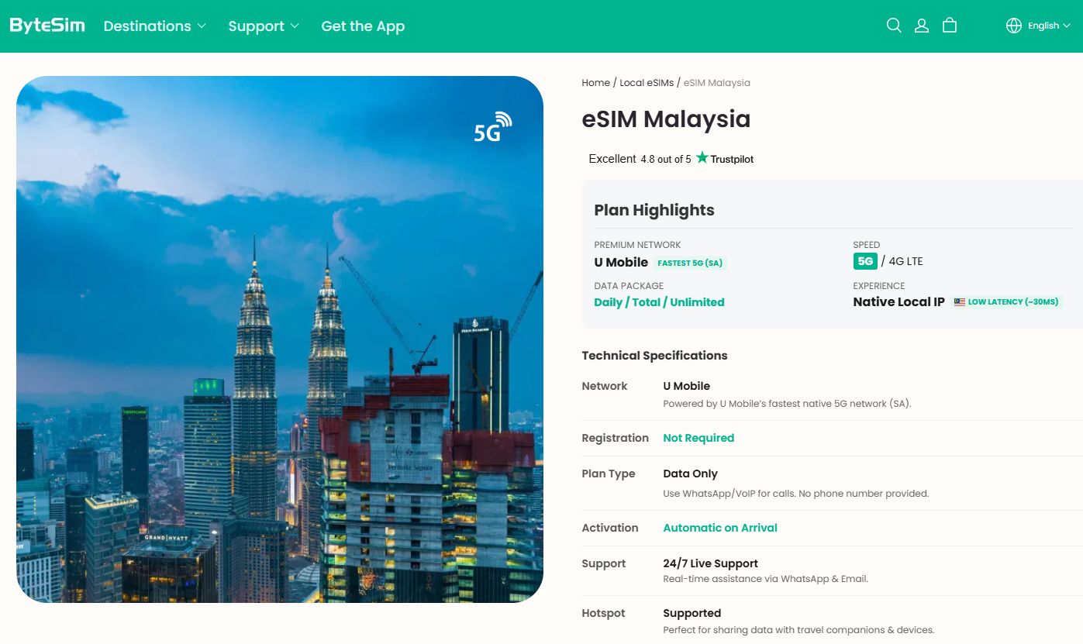
Task: Click the eSIM Malaysia page heading
Action: coord(667,119)
